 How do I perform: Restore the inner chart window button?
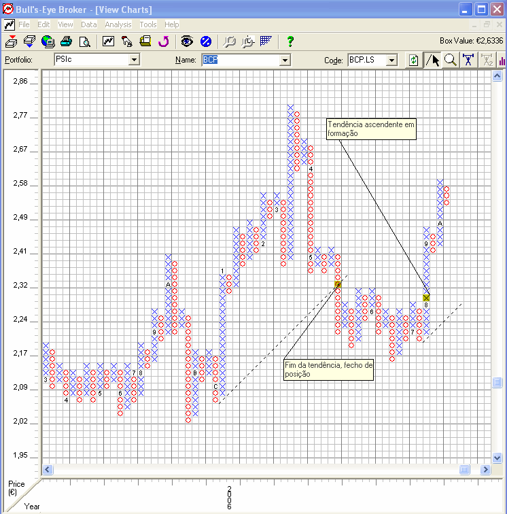(487, 24)
